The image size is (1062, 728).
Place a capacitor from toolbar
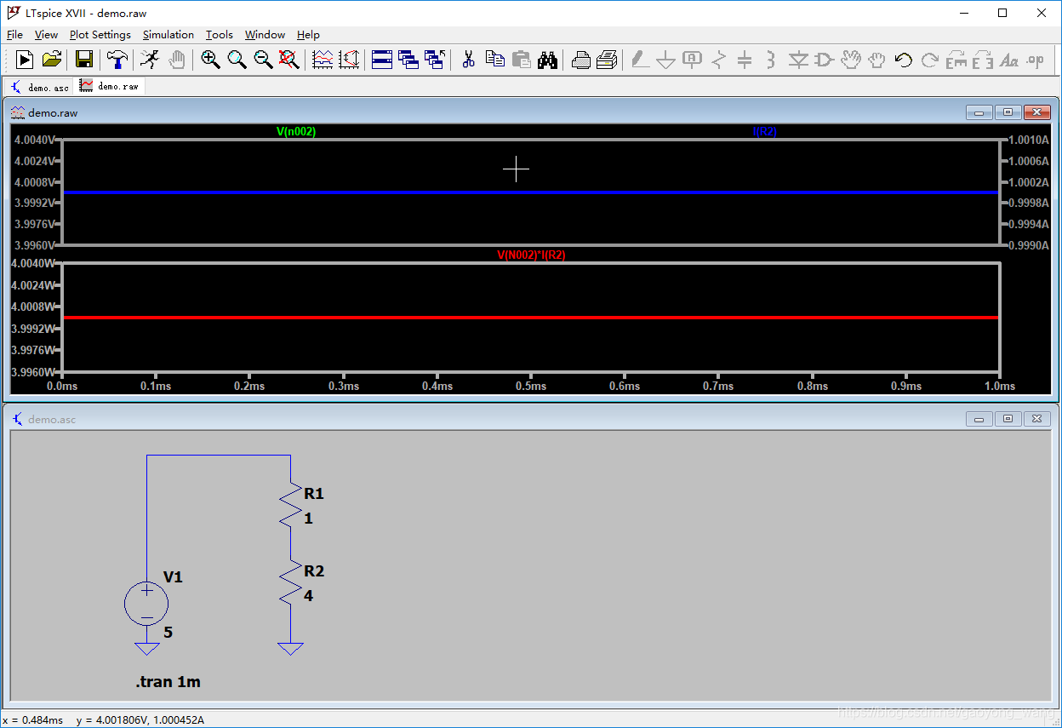point(745,59)
